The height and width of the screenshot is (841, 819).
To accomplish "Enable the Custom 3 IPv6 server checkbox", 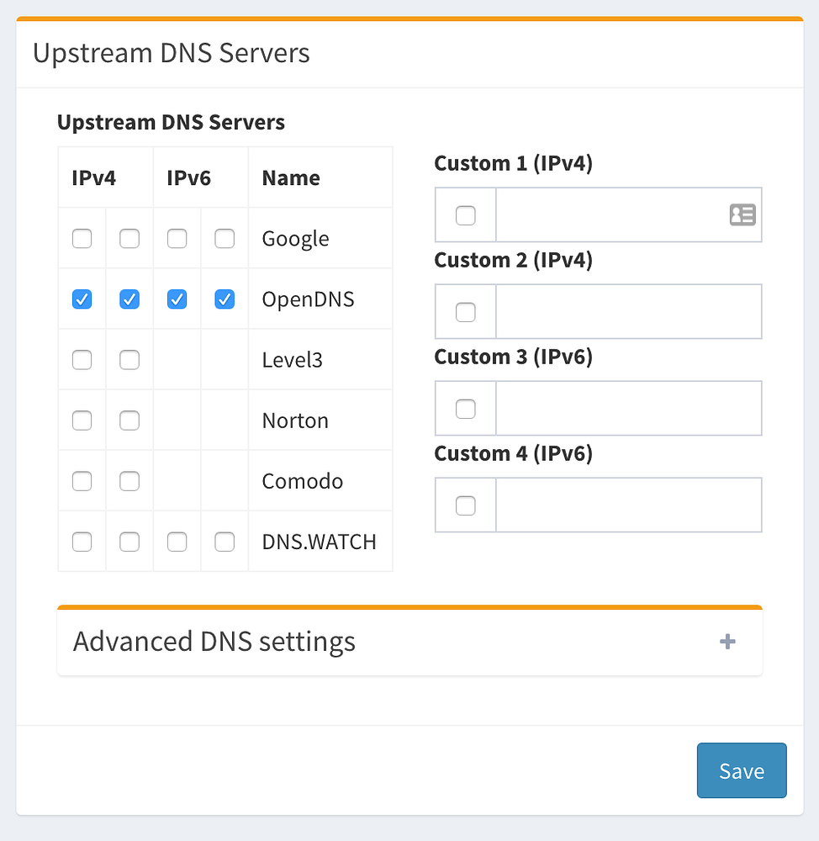I will click(x=465, y=408).
